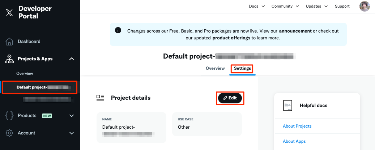Screen dimensions: 375x150
Task: Open the Updates dropdown menu
Action: tap(316, 6)
